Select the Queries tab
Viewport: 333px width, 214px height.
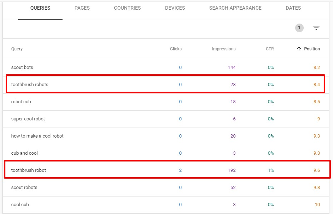click(x=40, y=8)
